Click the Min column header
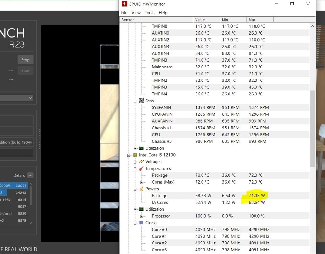Viewport: 325px width, 254px height. click(233, 20)
